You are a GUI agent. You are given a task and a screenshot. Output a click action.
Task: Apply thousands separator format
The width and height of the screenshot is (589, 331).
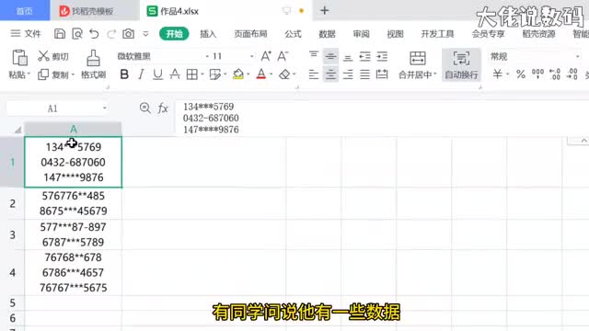537,74
